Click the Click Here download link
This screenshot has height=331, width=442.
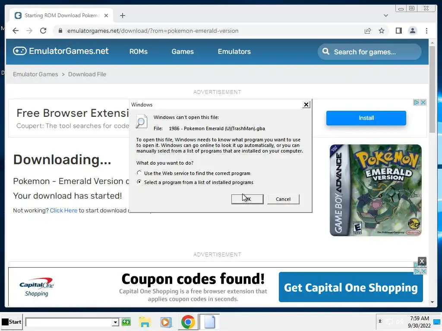63,210
